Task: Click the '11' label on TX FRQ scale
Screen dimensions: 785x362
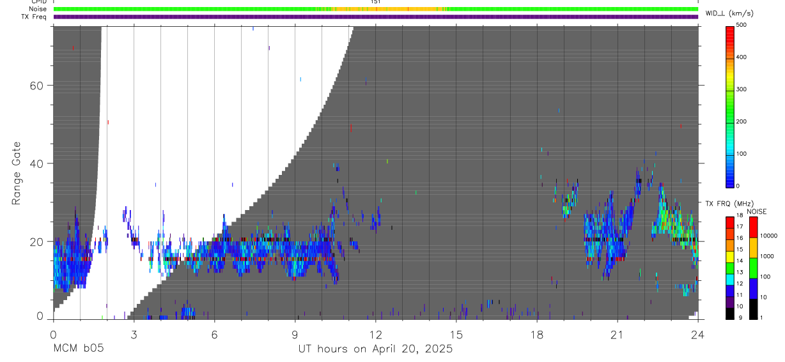Action: (x=740, y=295)
